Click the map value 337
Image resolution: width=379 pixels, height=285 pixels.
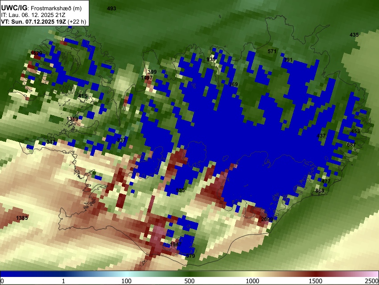pos(121,140)
